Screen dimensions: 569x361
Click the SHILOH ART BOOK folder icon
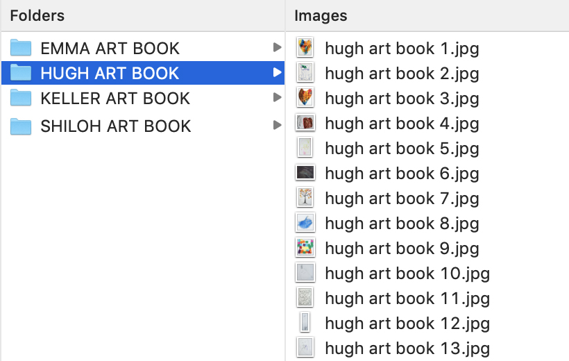[x=21, y=126]
